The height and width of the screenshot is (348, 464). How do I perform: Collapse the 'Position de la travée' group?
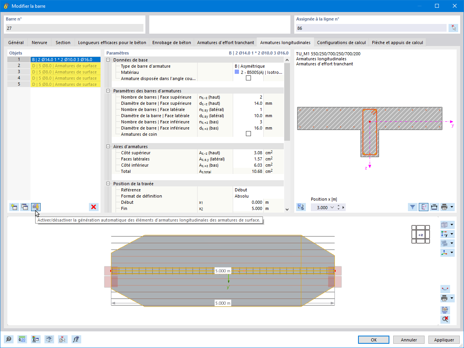coord(108,184)
